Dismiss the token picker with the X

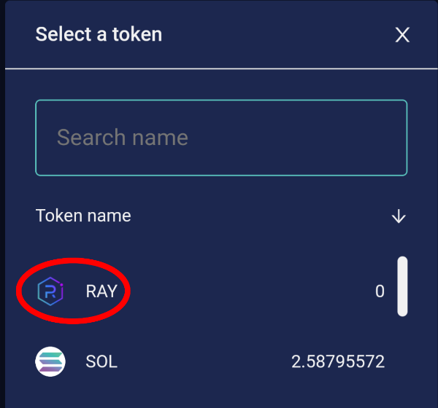[x=402, y=34]
